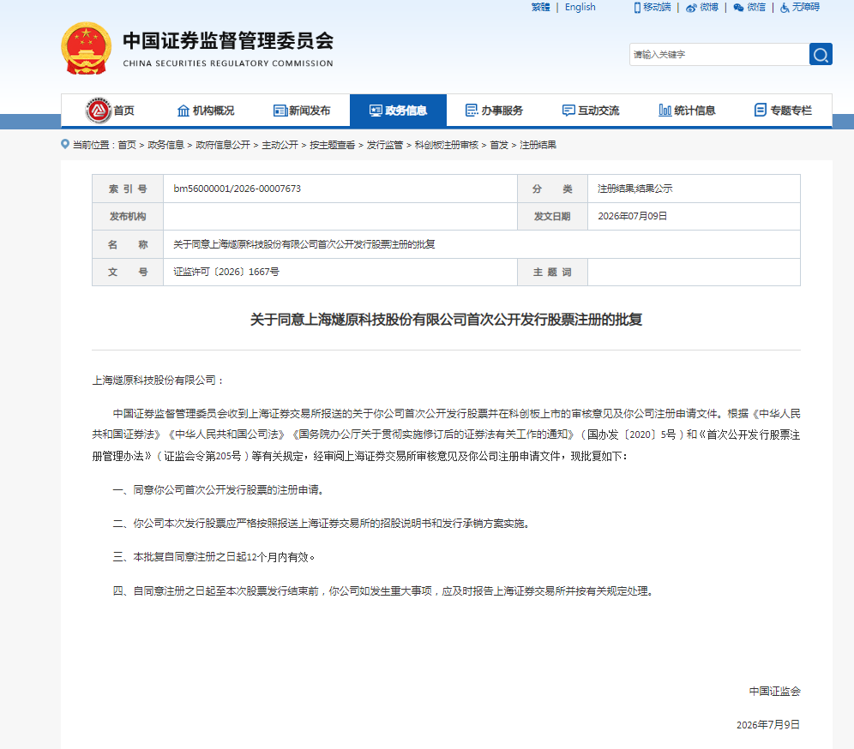Screen dimensions: 854x749
Task: Switch to the English site
Action: tap(580, 7)
